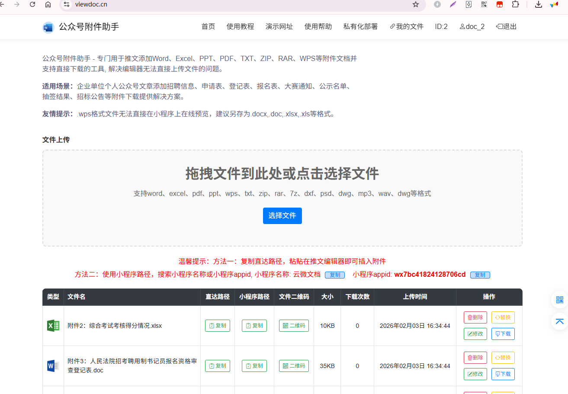The width and height of the screenshot is (568, 394).
Task: Go to browser home page icon
Action: (x=48, y=4)
